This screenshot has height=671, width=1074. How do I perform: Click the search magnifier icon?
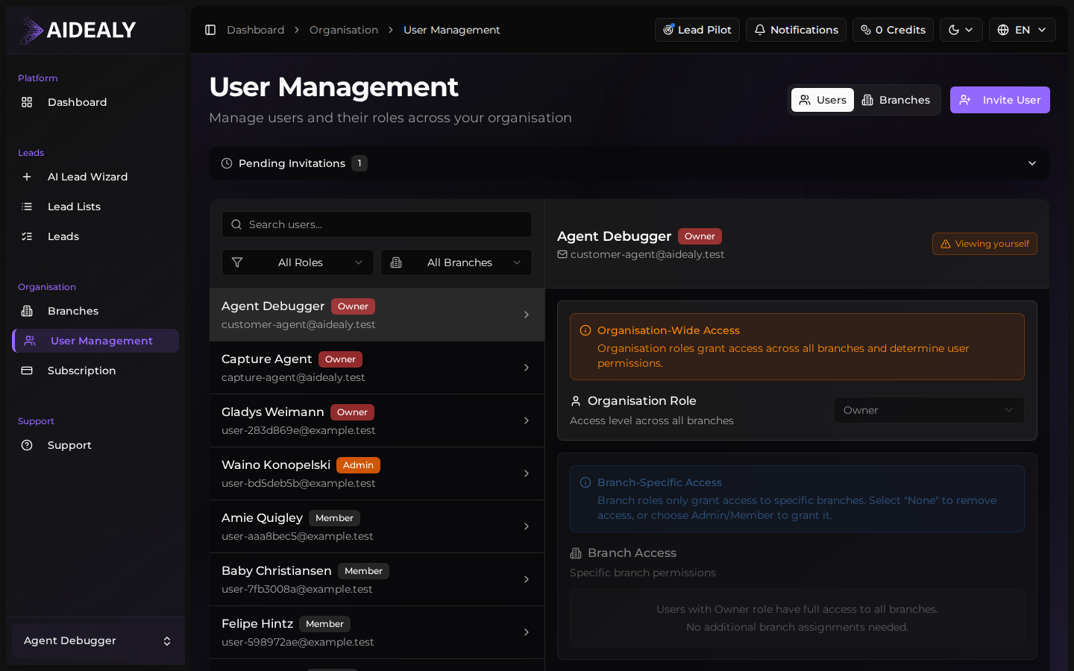click(x=236, y=224)
